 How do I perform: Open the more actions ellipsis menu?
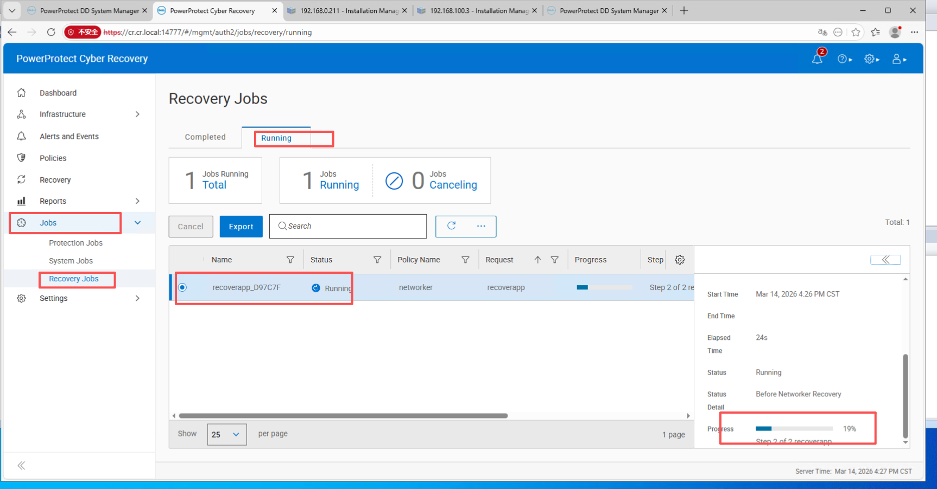coord(481,226)
